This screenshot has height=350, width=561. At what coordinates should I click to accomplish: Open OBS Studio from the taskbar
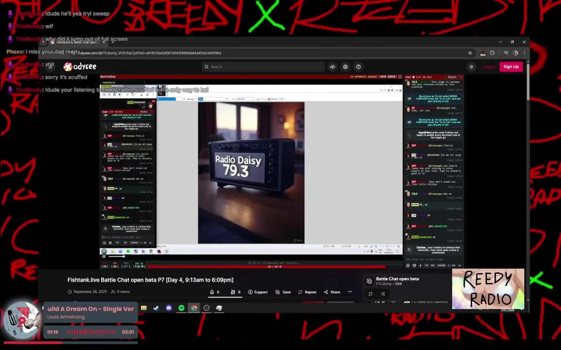207,308
